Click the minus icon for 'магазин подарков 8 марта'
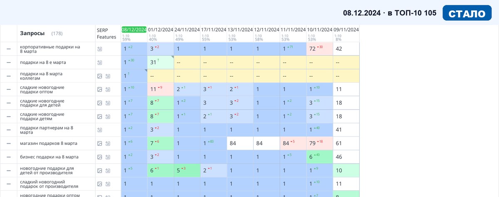This screenshot has width=499, height=197. [x=9, y=144]
